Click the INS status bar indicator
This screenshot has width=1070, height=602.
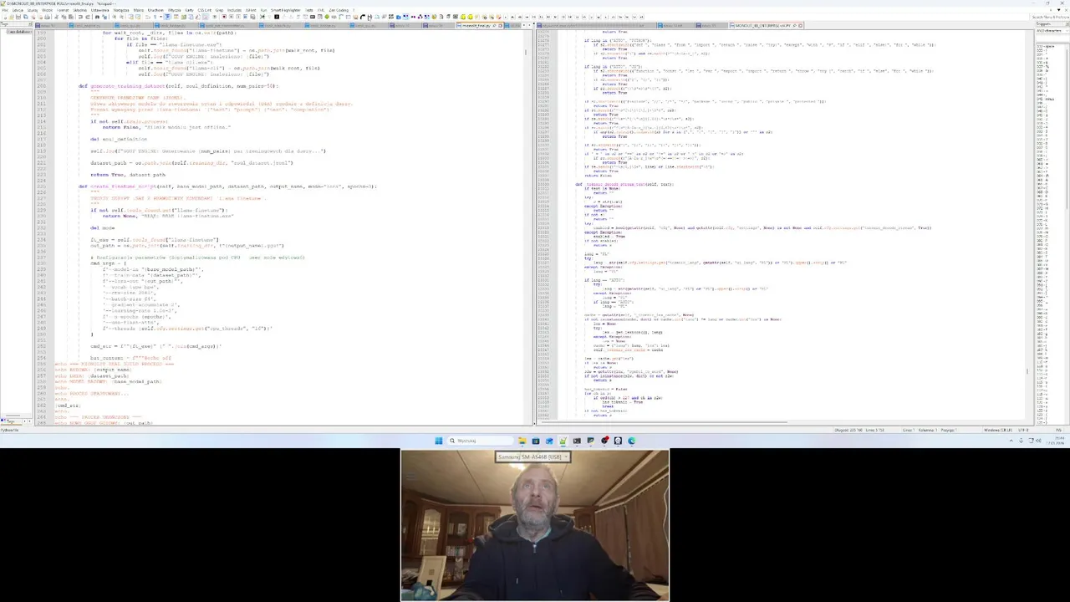[1058, 430]
